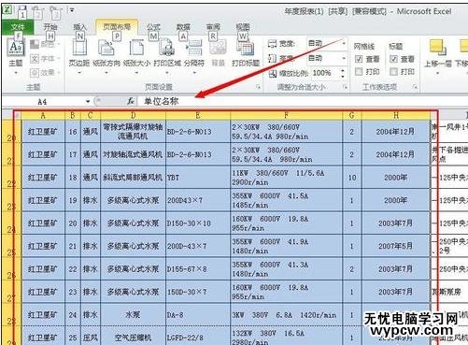Click the Save icon in quick access toolbar
The width and height of the screenshot is (468, 345).
tap(22, 12)
